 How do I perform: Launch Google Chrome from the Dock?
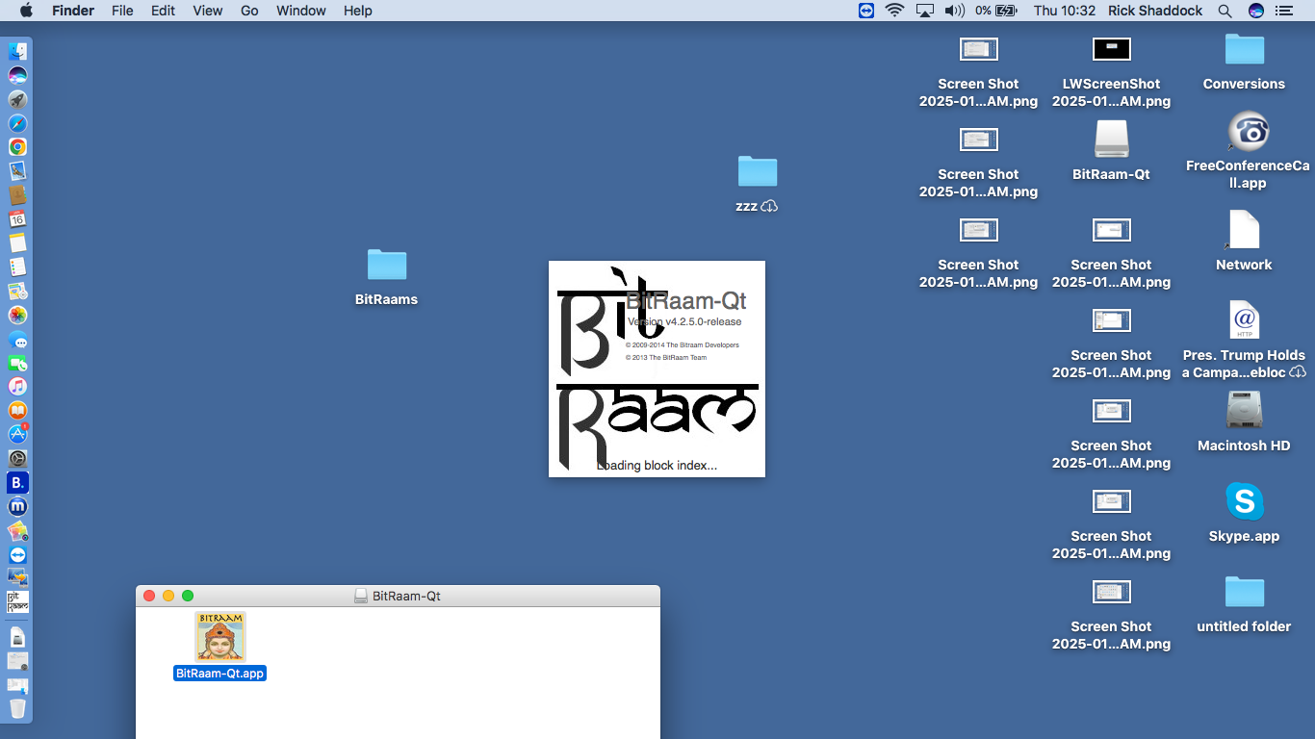click(x=17, y=147)
